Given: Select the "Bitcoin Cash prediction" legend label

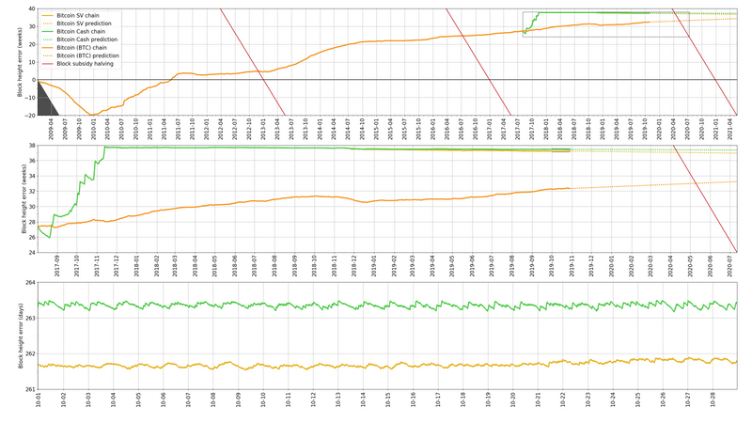Looking at the screenshot, I should [86, 39].
